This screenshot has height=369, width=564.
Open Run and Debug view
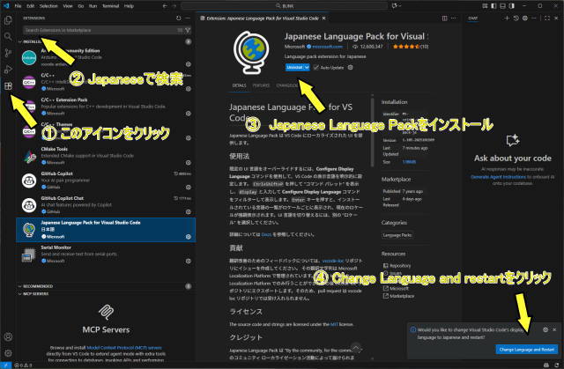pyautogui.click(x=8, y=70)
